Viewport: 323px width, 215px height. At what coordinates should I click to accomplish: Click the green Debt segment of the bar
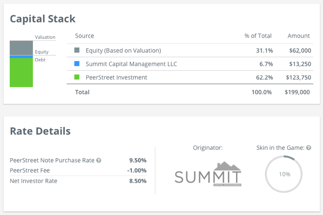pyautogui.click(x=22, y=72)
